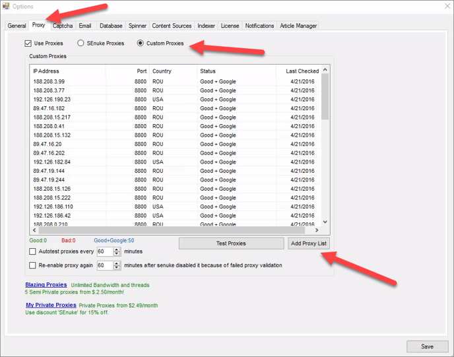Open the My Private Proxies link
454x357 pixels.
(x=51, y=305)
